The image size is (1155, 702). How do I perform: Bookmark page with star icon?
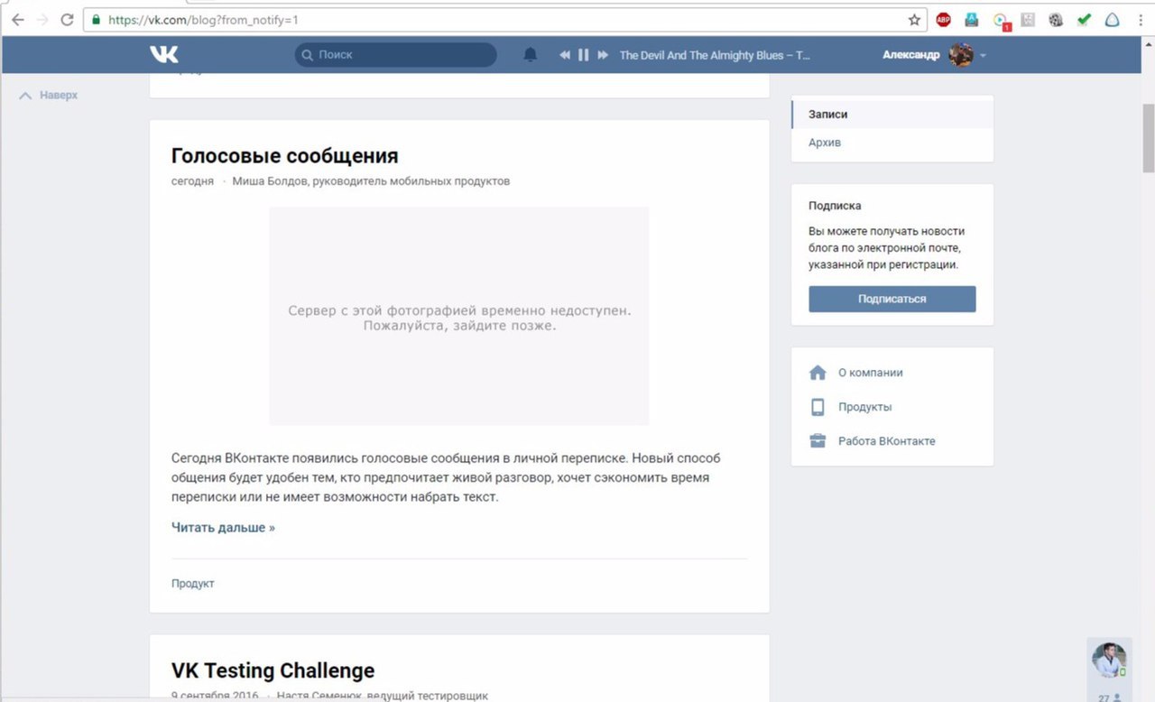(x=914, y=20)
